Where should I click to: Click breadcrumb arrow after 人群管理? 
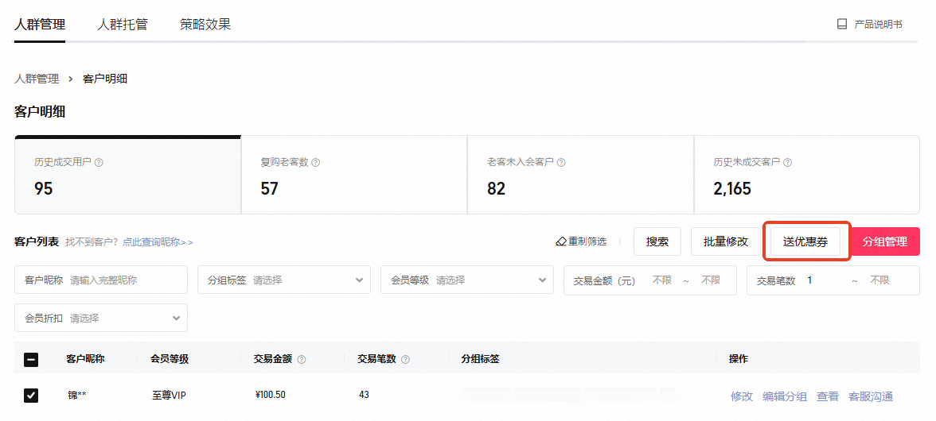(x=70, y=79)
